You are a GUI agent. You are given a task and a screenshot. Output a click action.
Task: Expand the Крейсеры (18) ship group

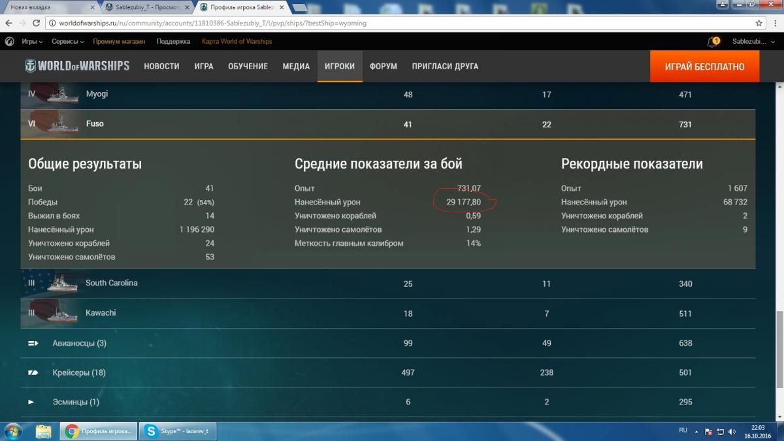click(388, 372)
